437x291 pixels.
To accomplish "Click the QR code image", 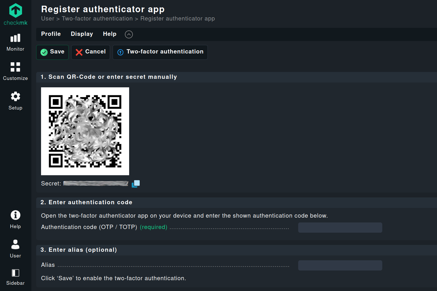I will [85, 131].
